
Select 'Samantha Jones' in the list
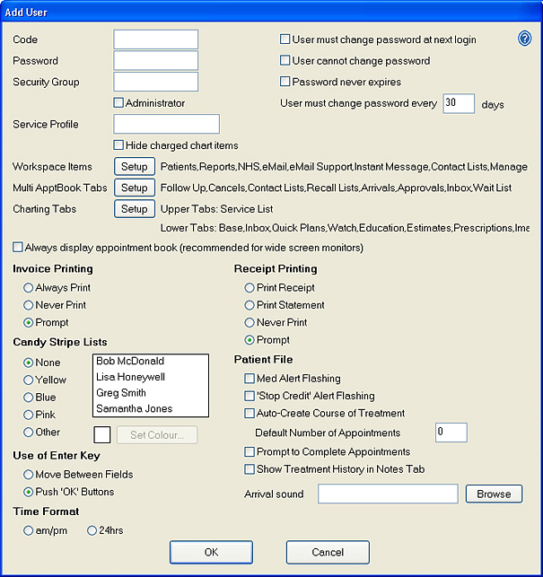pos(150,408)
